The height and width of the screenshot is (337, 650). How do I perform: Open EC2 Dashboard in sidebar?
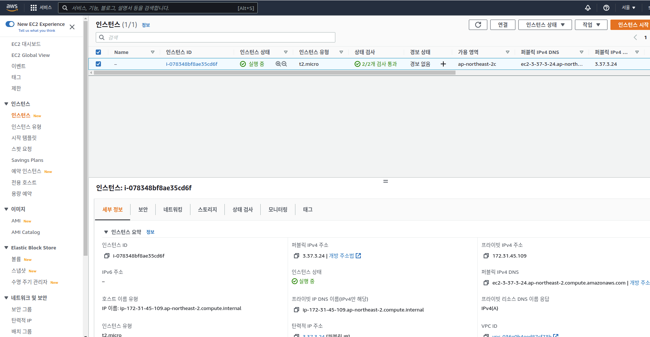click(x=26, y=44)
